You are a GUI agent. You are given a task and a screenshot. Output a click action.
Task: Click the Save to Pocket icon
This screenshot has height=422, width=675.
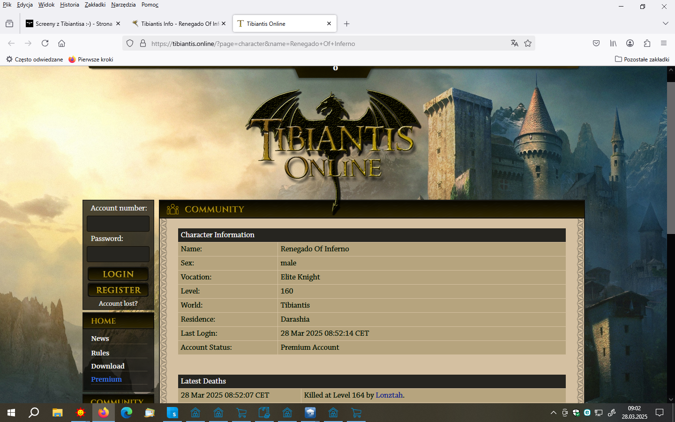pos(596,43)
